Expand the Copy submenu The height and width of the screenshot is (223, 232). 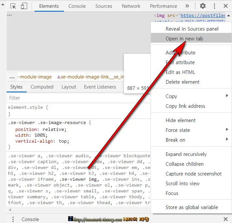(191, 96)
